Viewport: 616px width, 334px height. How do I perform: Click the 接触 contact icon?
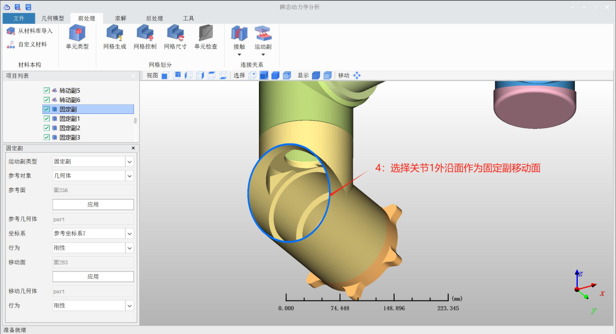coord(239,34)
